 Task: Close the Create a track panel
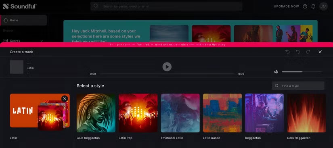click(x=320, y=52)
